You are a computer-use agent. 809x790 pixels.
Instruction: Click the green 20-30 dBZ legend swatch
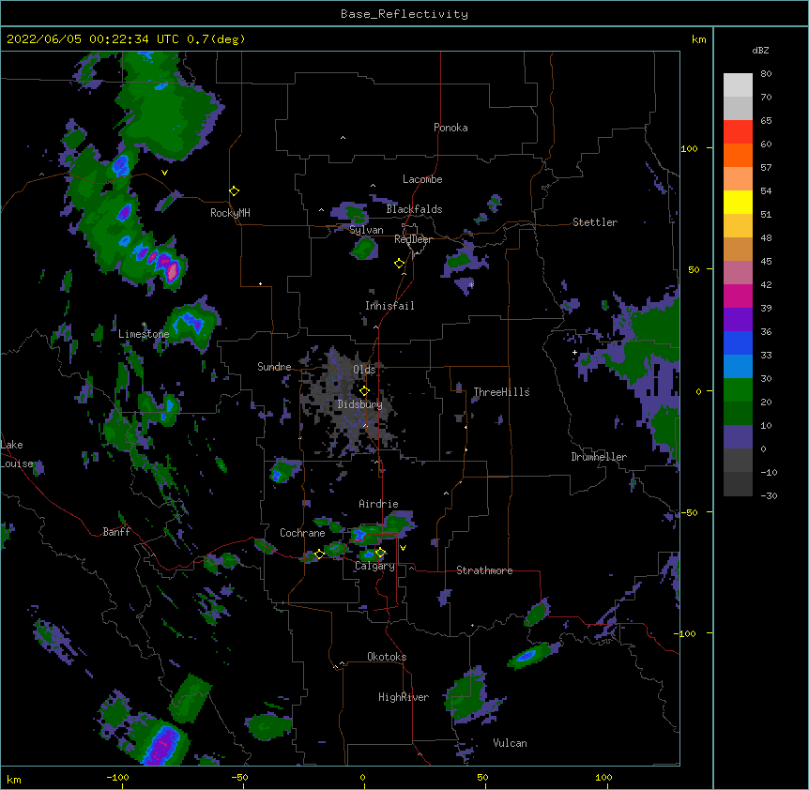pyautogui.click(x=738, y=390)
